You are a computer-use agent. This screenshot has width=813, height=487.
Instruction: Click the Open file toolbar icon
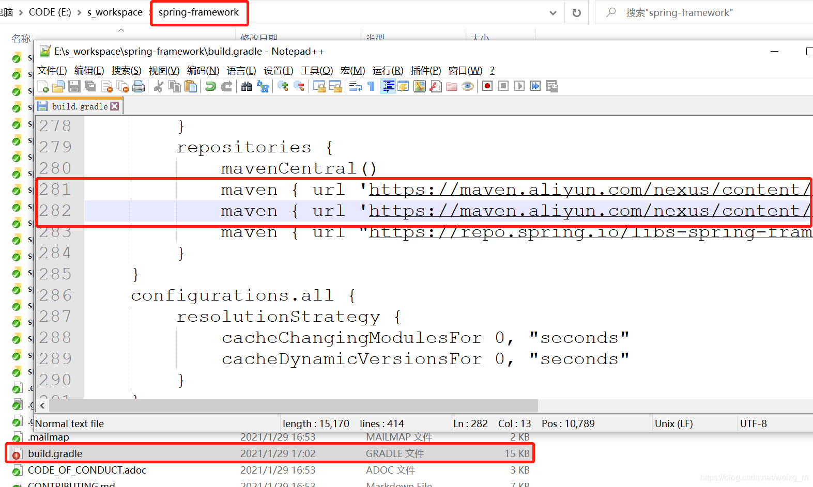[58, 86]
